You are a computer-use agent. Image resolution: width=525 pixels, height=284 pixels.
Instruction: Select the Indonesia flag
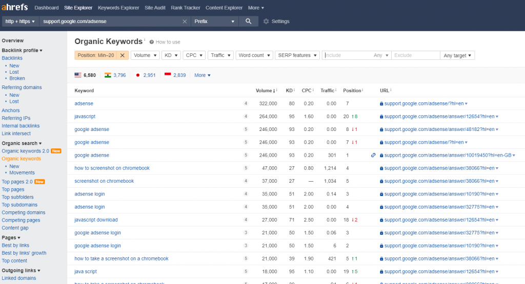point(168,75)
